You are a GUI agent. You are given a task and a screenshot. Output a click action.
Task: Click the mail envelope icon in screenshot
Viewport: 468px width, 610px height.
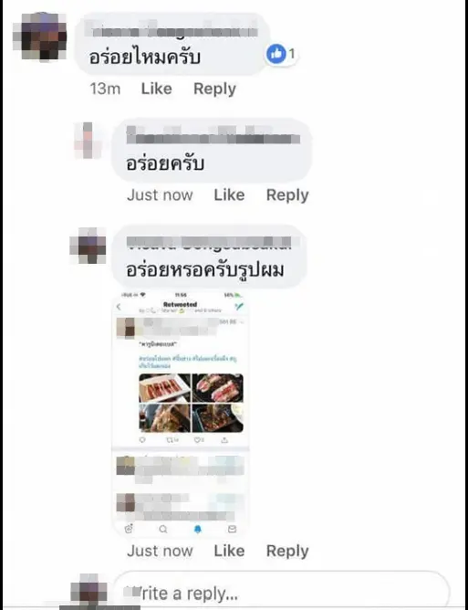232,529
